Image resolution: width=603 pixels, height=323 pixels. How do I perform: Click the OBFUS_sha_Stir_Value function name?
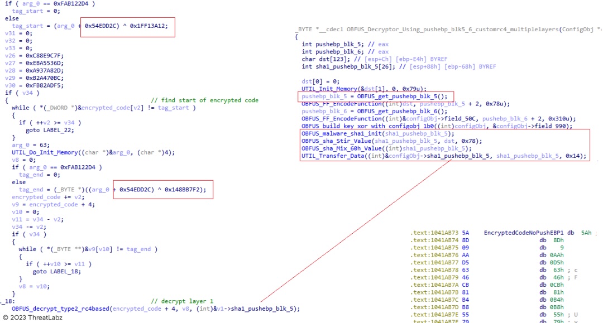tap(332, 141)
